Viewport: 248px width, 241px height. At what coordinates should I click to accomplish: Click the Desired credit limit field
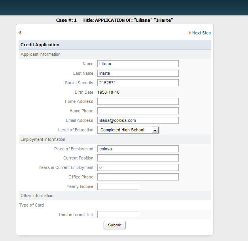tap(118, 214)
